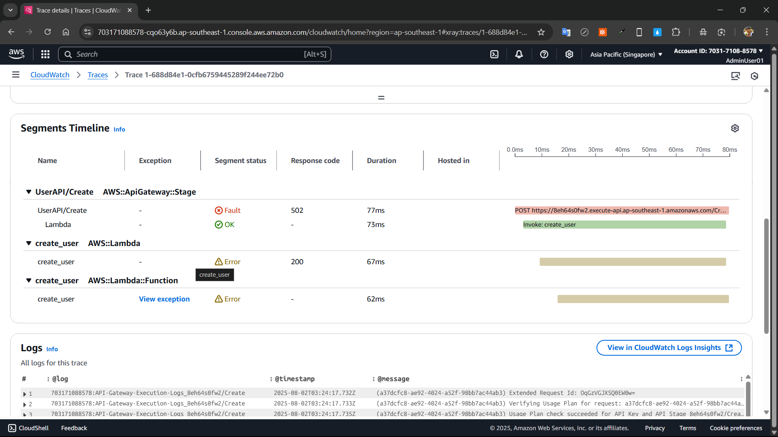This screenshot has height=437, width=778.
Task: Open the browser extensions puzzle icon
Action: coord(676,32)
